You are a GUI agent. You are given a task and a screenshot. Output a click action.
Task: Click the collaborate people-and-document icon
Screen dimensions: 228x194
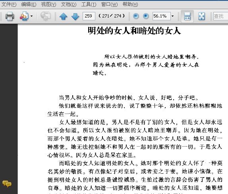tap(24, 16)
